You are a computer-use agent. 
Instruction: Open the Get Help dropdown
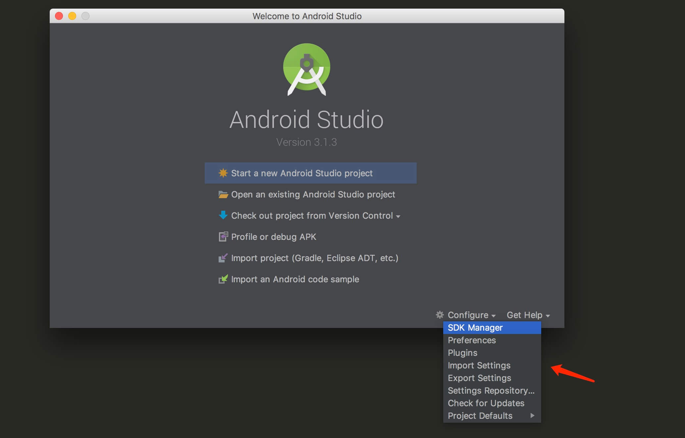528,315
